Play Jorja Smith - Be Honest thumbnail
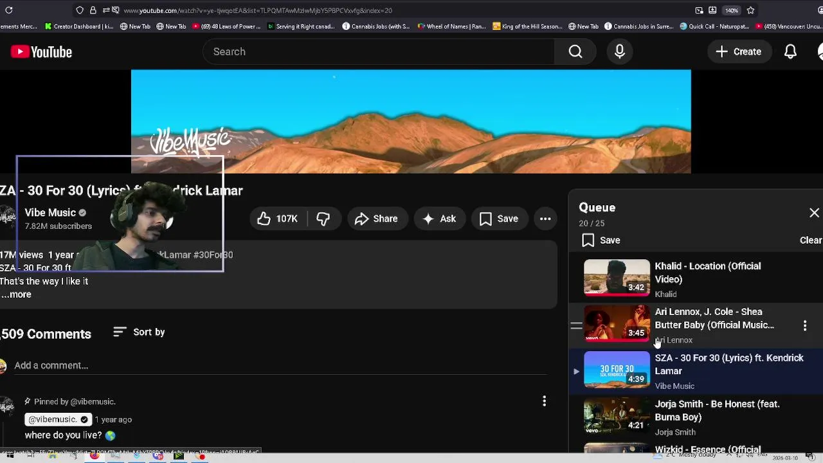Viewport: 823px width, 463px height. (617, 416)
